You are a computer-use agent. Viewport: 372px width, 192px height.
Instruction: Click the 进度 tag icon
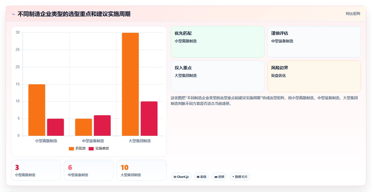click(x=216, y=177)
